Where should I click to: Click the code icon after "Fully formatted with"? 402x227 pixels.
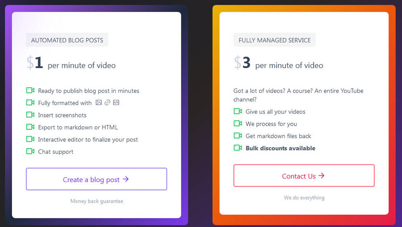(x=116, y=102)
